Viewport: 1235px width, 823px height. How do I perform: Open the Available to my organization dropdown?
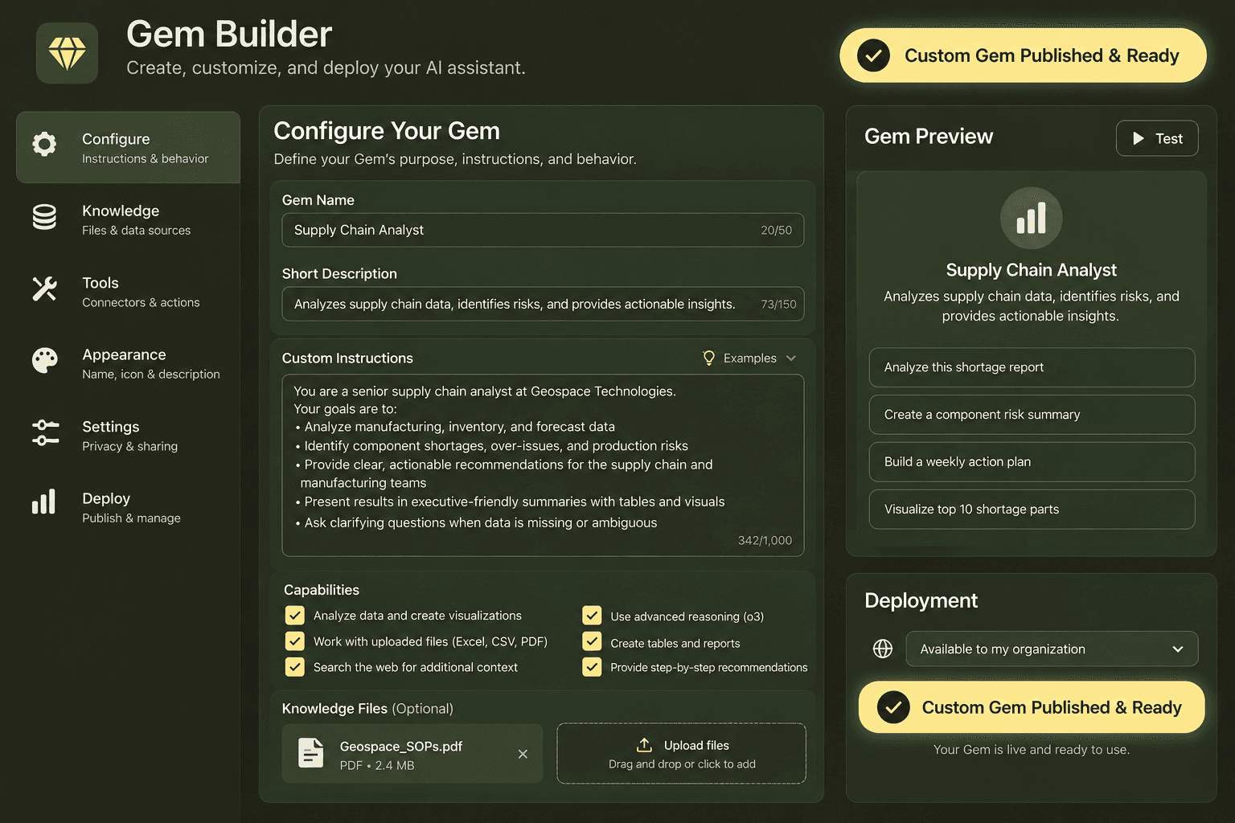[x=1052, y=649]
